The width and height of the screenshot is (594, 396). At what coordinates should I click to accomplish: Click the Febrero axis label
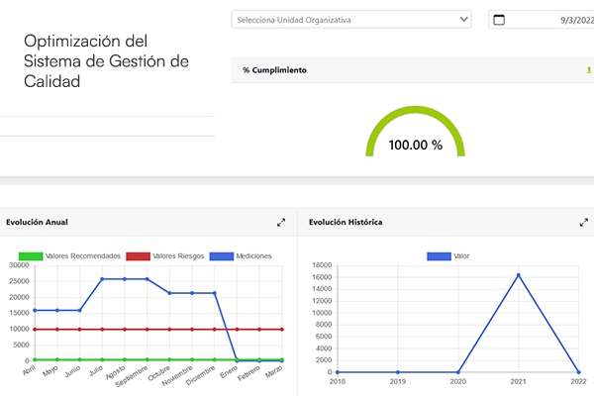248,373
